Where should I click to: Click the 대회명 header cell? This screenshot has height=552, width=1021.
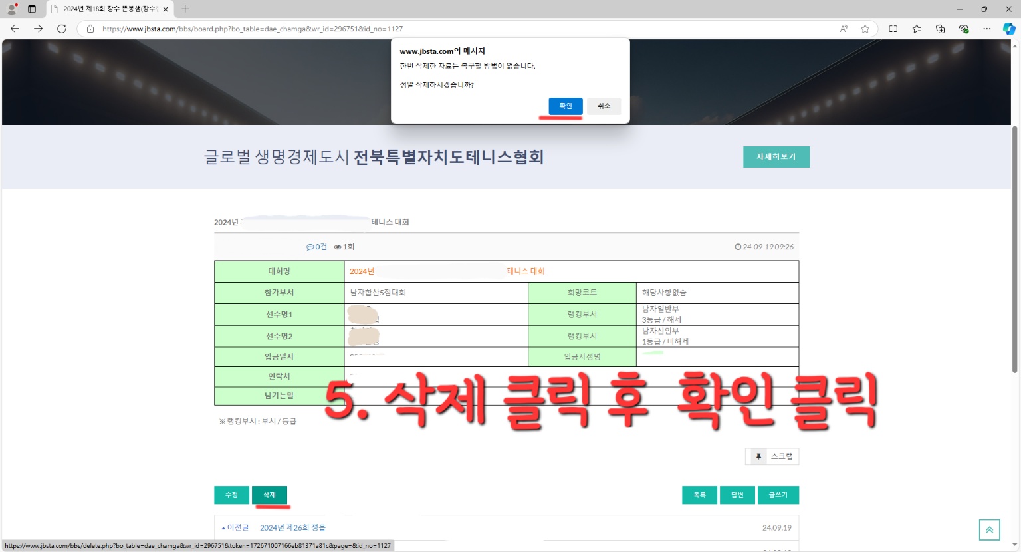coord(279,271)
